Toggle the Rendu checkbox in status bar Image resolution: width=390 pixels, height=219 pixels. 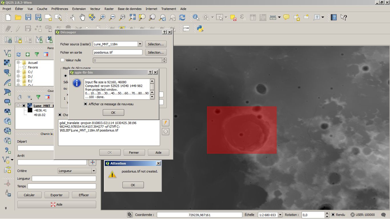[333, 215]
